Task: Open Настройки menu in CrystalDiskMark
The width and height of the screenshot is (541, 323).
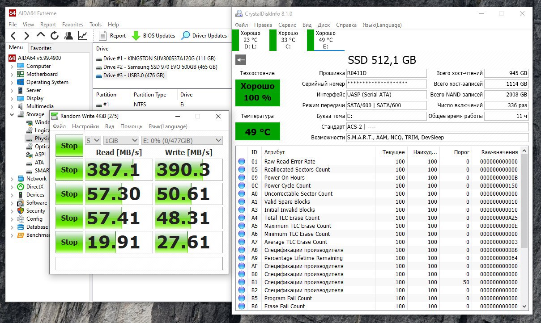Action: (85, 126)
